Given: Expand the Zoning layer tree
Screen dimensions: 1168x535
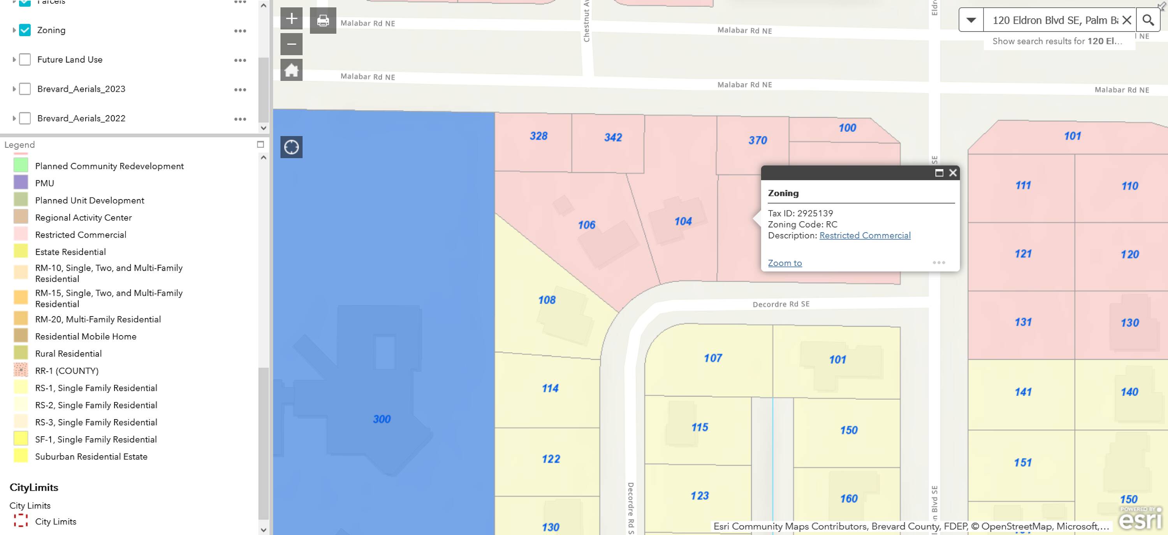Looking at the screenshot, I should pos(14,30).
